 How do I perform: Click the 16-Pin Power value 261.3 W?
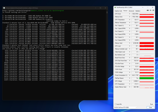click(x=135, y=69)
